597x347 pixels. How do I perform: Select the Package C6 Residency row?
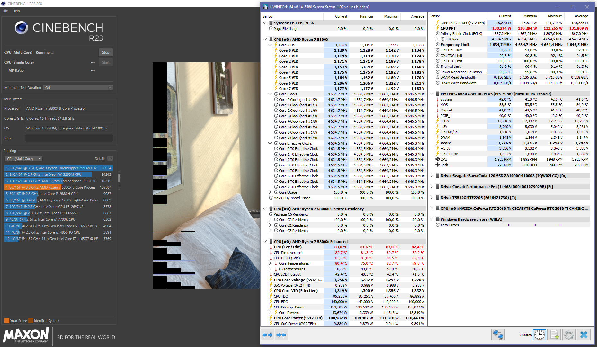coord(343,214)
